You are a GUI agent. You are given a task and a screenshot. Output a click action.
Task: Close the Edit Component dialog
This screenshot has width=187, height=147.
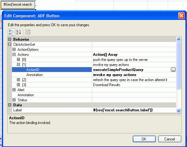pos(181,16)
